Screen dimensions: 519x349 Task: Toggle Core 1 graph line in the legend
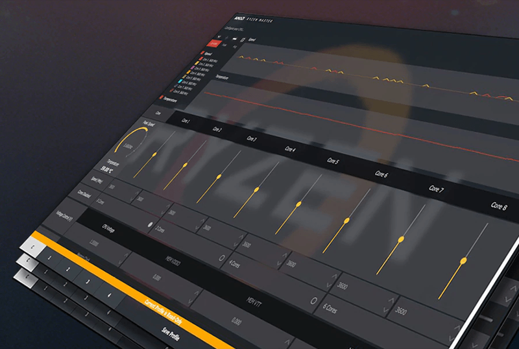[200, 58]
